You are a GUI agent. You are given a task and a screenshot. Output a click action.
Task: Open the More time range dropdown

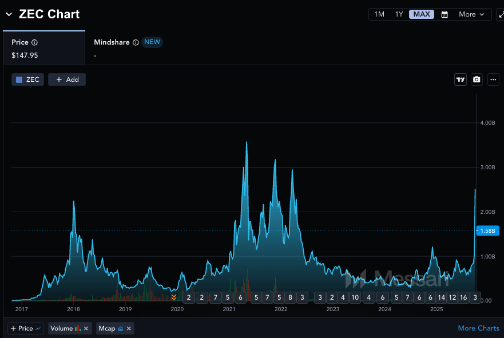pos(471,14)
